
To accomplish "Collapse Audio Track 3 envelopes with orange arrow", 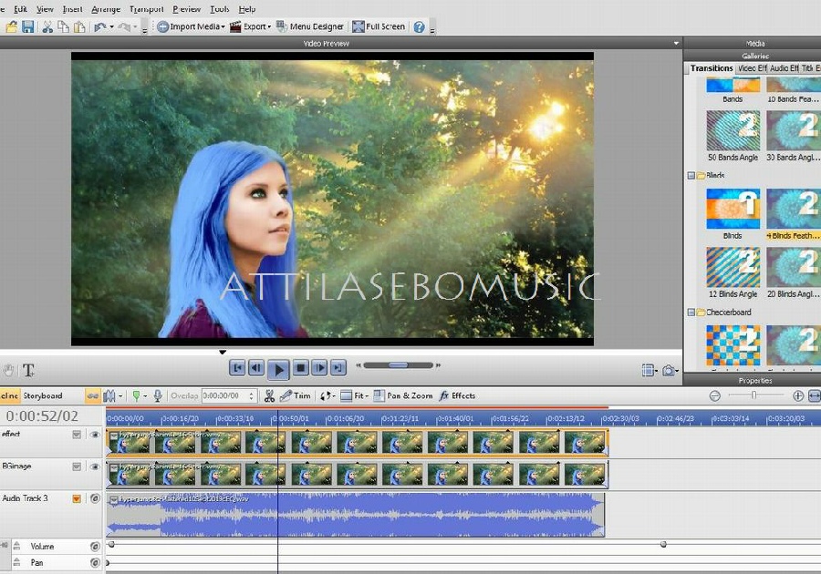I will (x=77, y=498).
